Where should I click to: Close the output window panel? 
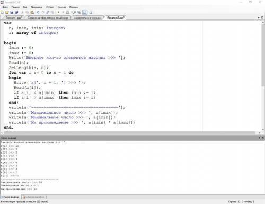click(263, 138)
